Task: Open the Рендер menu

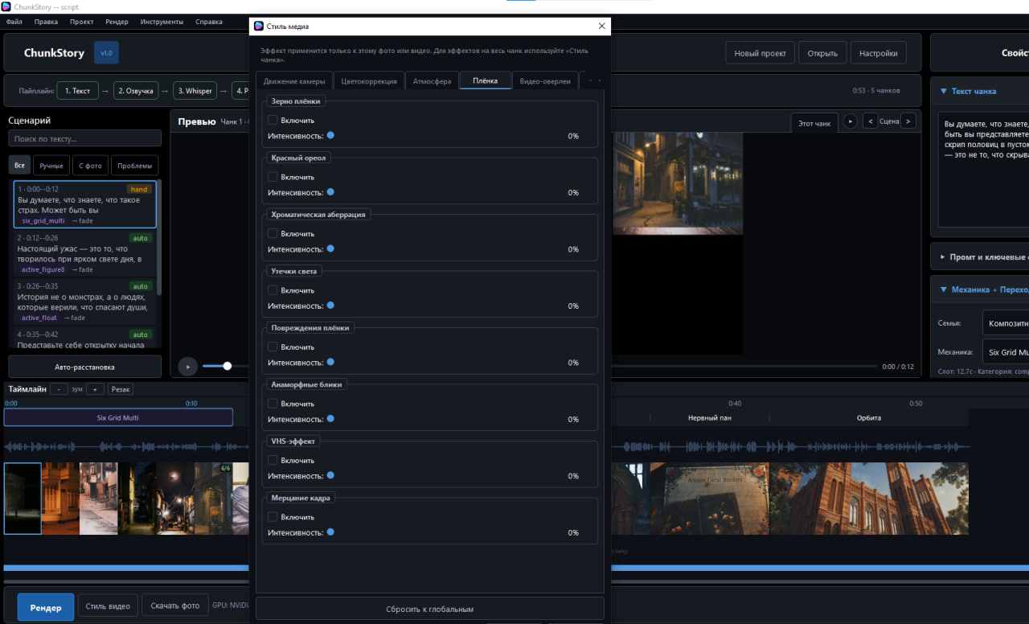Action: 117,22
